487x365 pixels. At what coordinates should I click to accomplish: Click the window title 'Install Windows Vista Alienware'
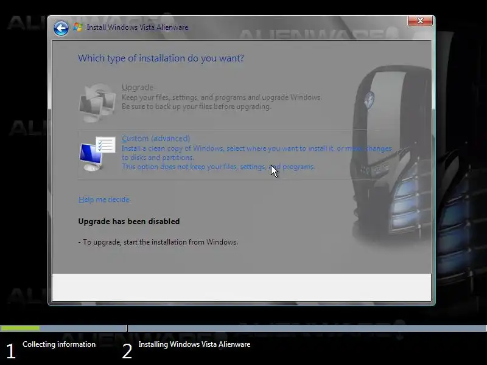click(x=138, y=27)
